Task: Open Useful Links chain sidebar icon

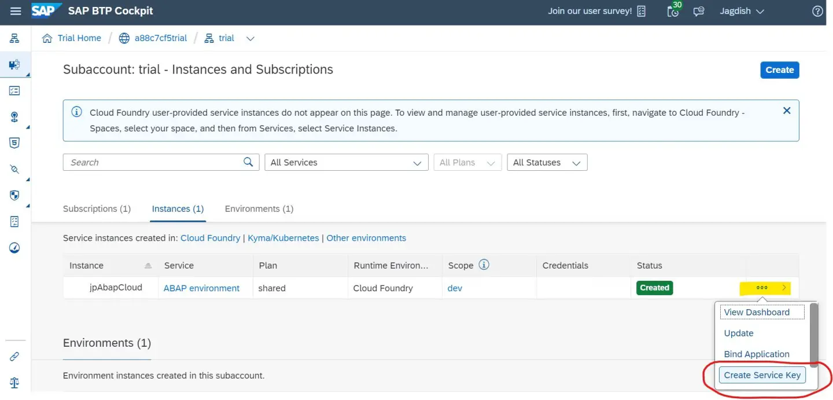Action: pyautogui.click(x=14, y=357)
